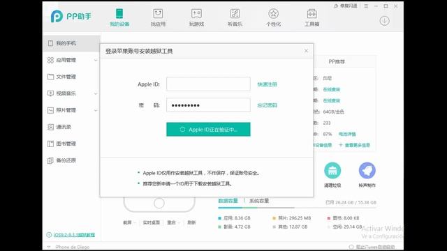The width and height of the screenshot is (447, 251).
Task: Open the 重启 restart dropdown
Action: [x=173, y=222]
